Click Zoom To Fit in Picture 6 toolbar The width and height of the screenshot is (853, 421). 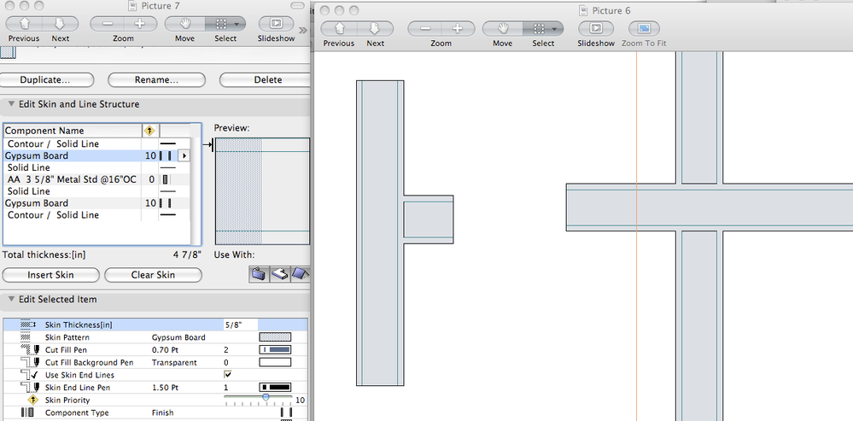[644, 29]
